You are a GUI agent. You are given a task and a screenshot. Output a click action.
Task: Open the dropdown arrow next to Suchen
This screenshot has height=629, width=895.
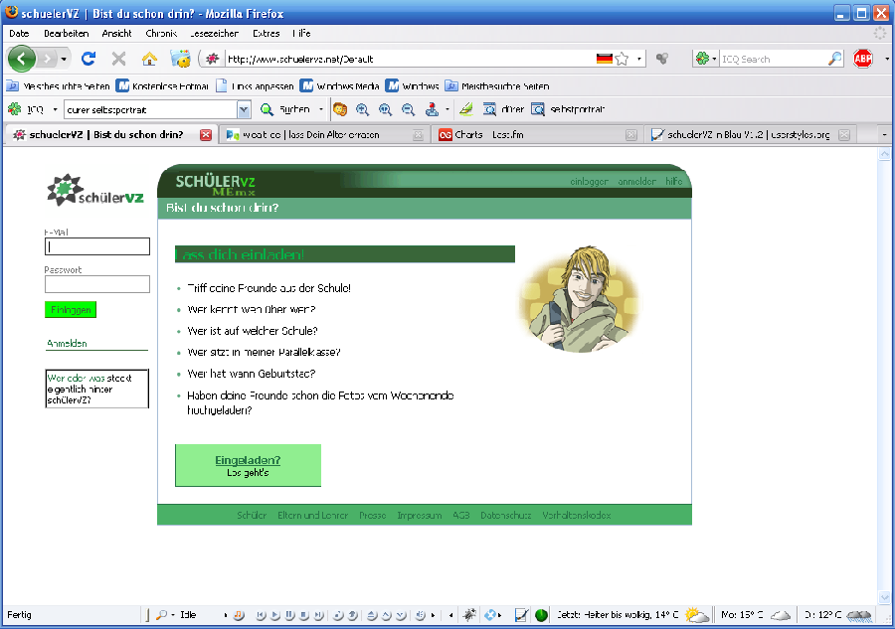321,109
